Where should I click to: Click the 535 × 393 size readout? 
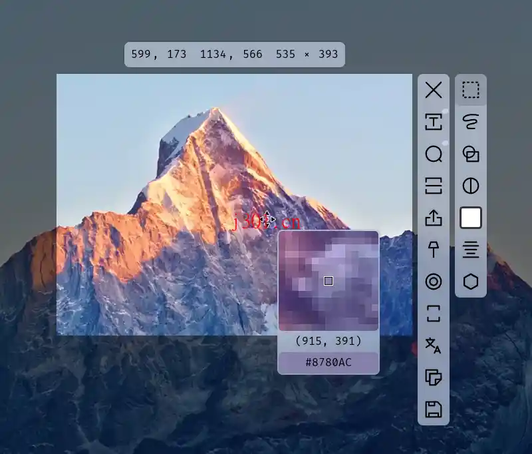[x=307, y=55]
